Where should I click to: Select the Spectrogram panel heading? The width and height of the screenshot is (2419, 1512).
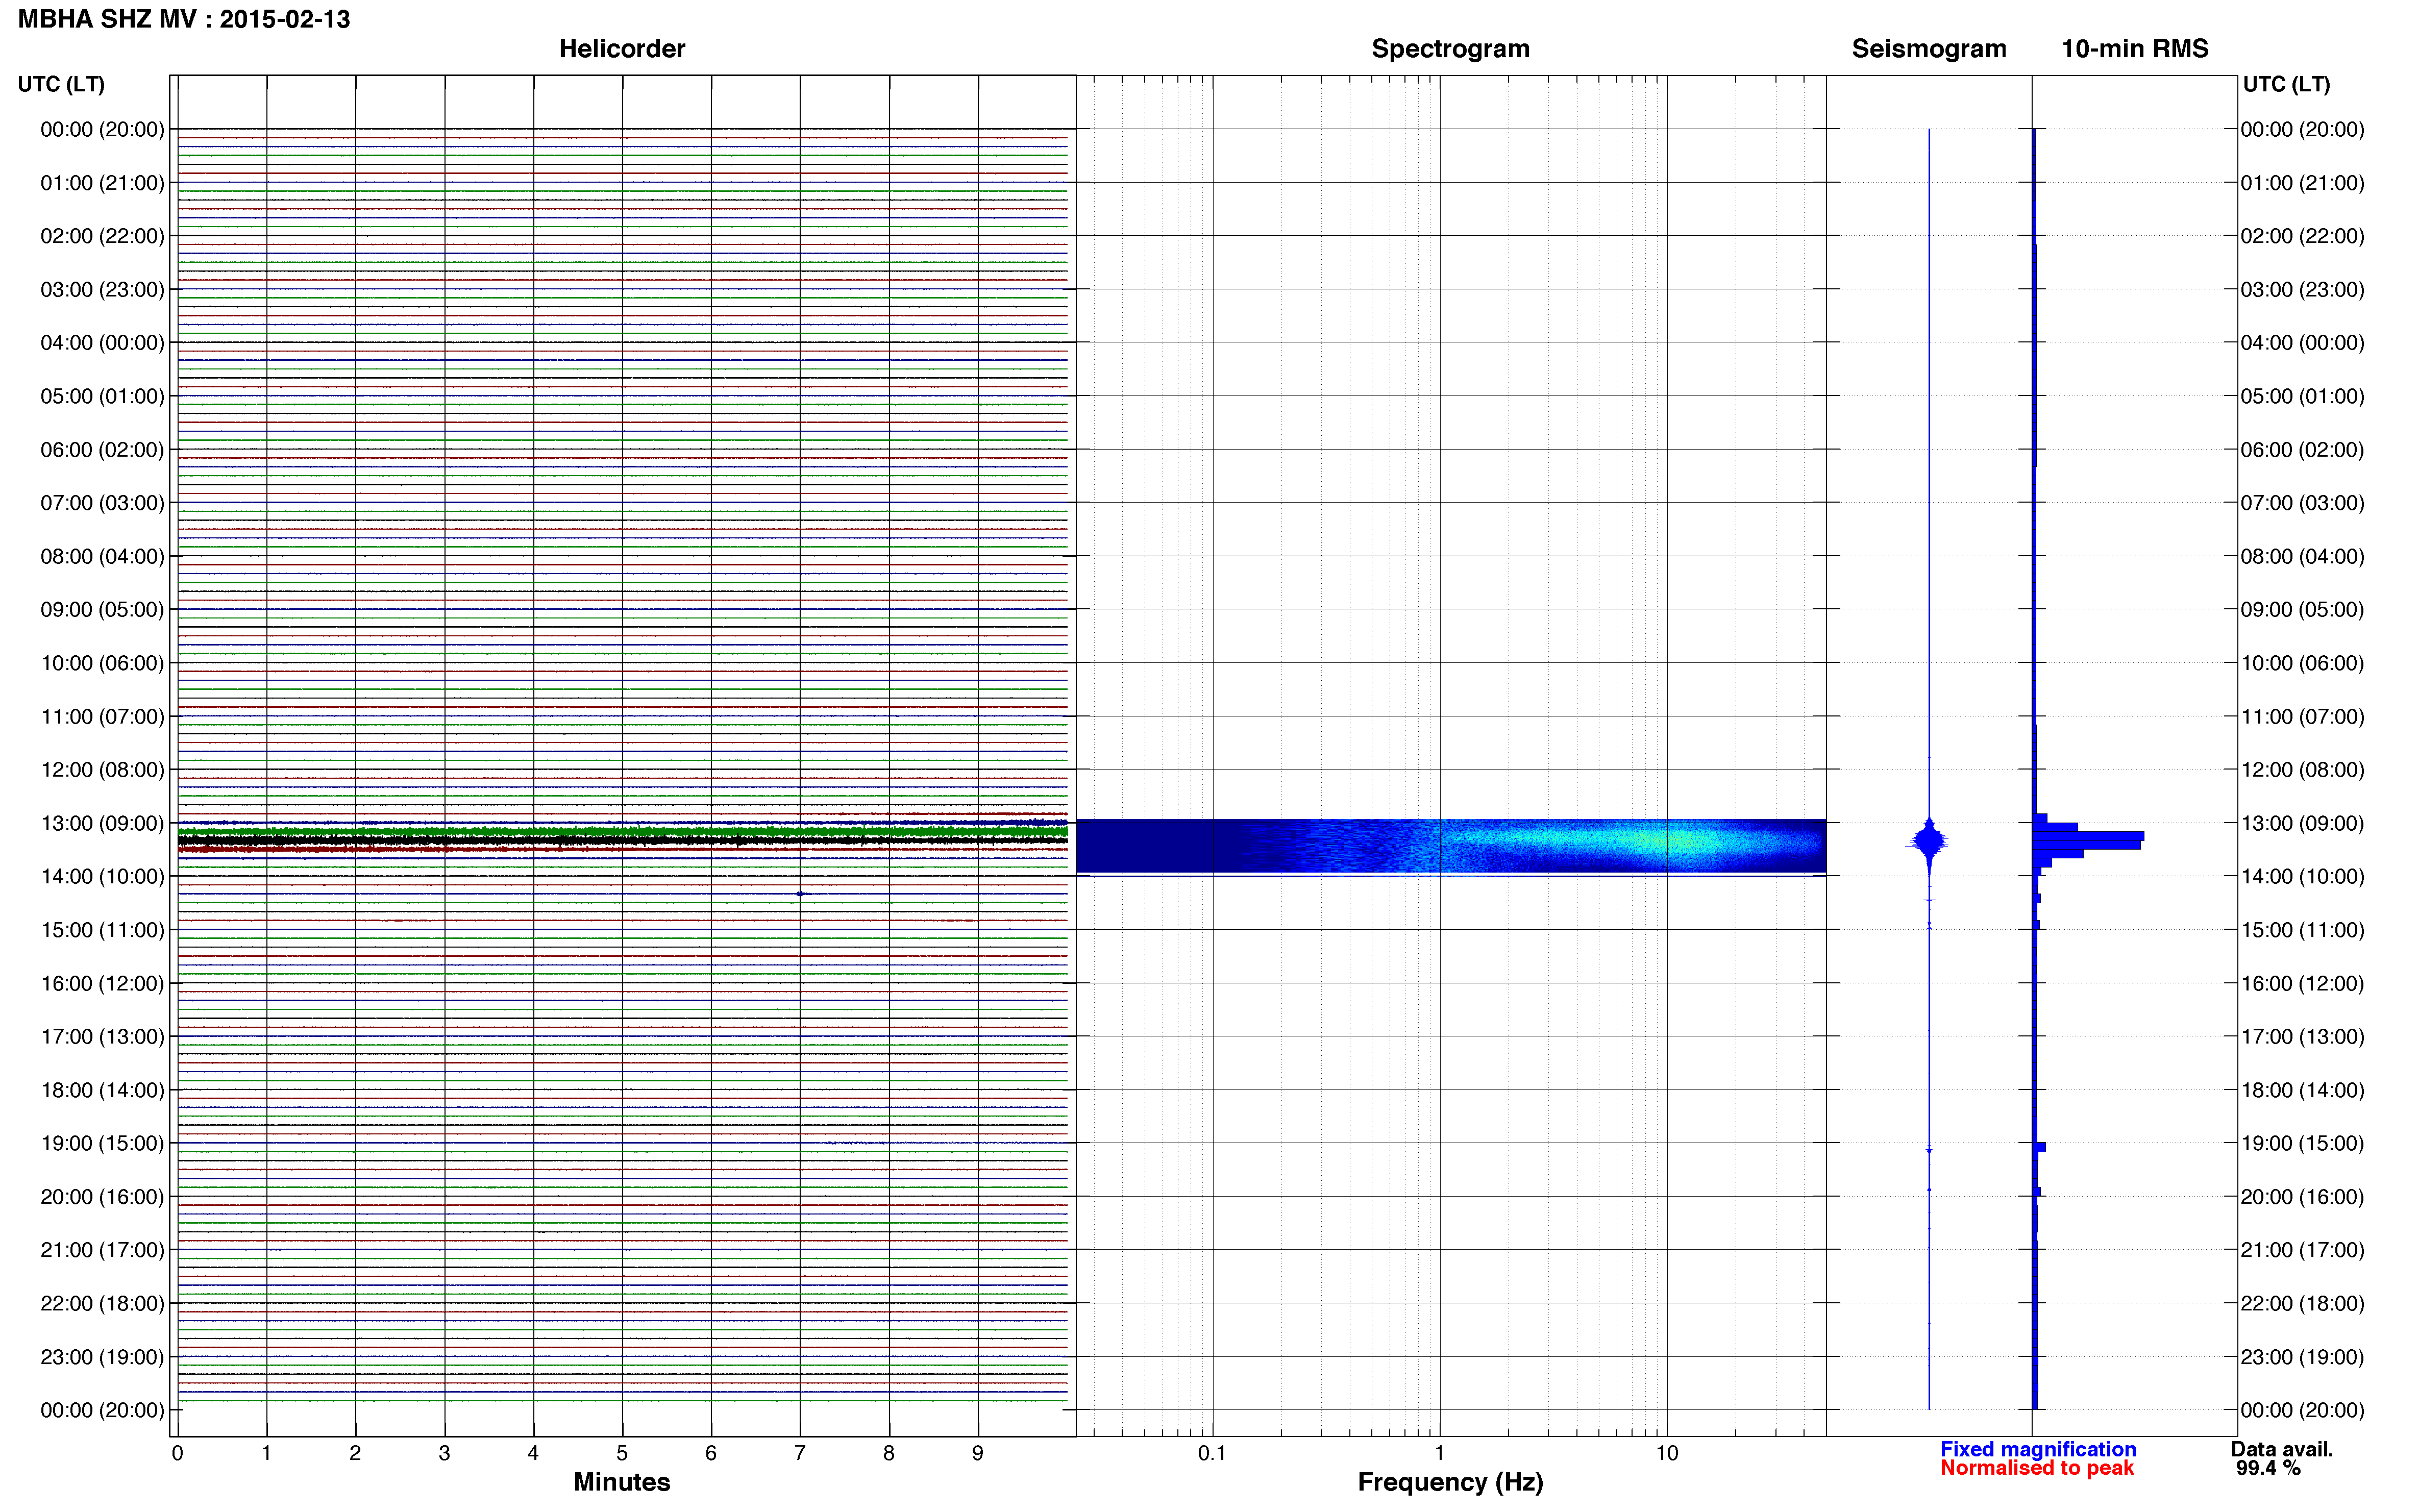[x=1450, y=48]
